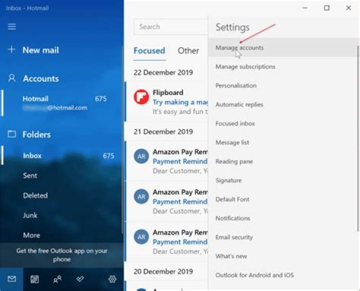This screenshot has height=291, width=360.
Task: Select the Focused tab
Action: click(149, 50)
